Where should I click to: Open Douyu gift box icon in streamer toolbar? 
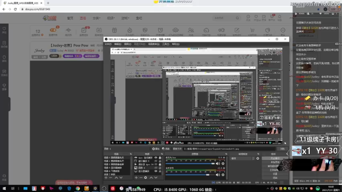(x=114, y=31)
